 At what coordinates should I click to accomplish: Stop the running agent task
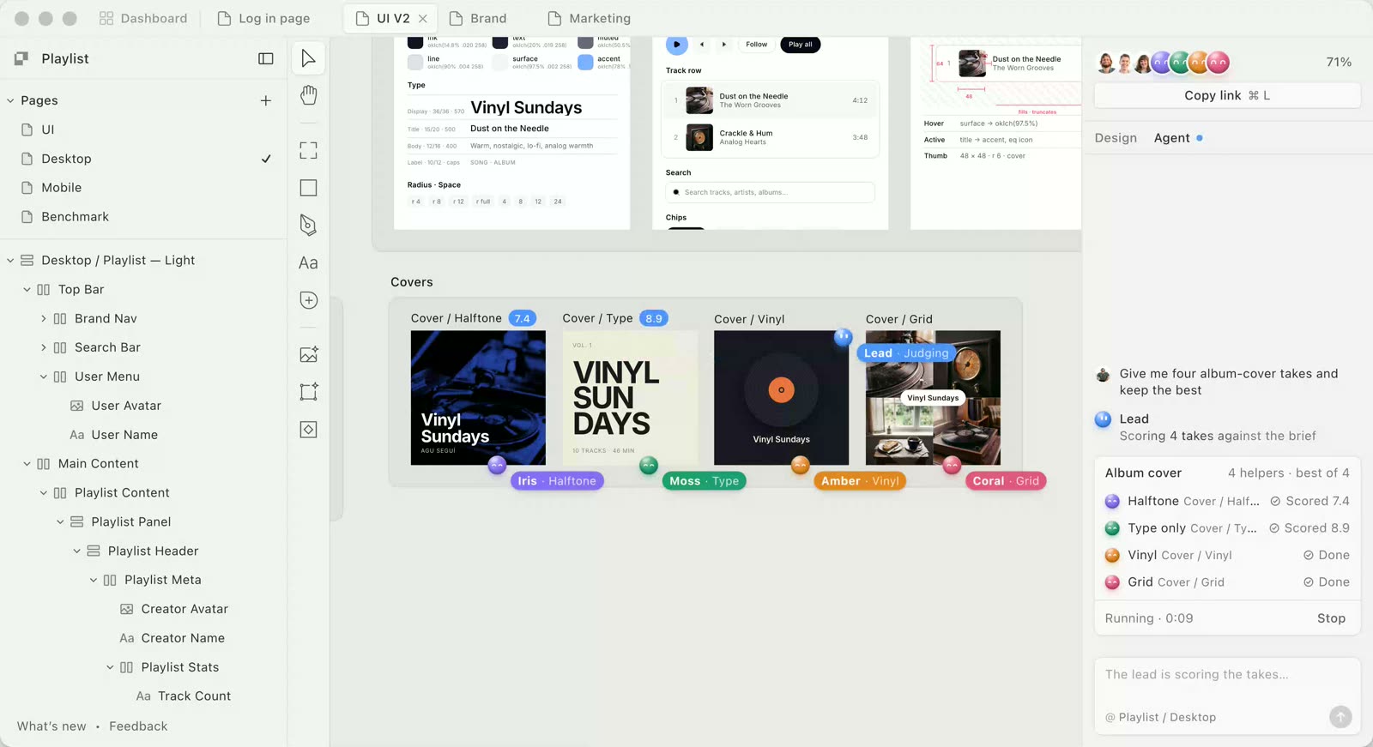point(1331,618)
